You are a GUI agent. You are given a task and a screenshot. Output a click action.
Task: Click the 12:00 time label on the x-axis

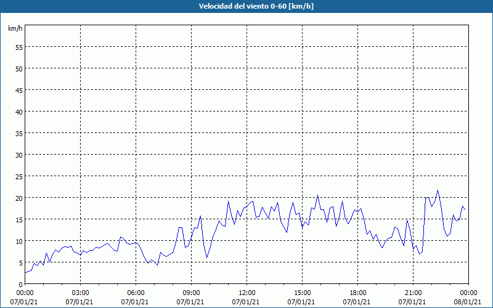pos(247,293)
